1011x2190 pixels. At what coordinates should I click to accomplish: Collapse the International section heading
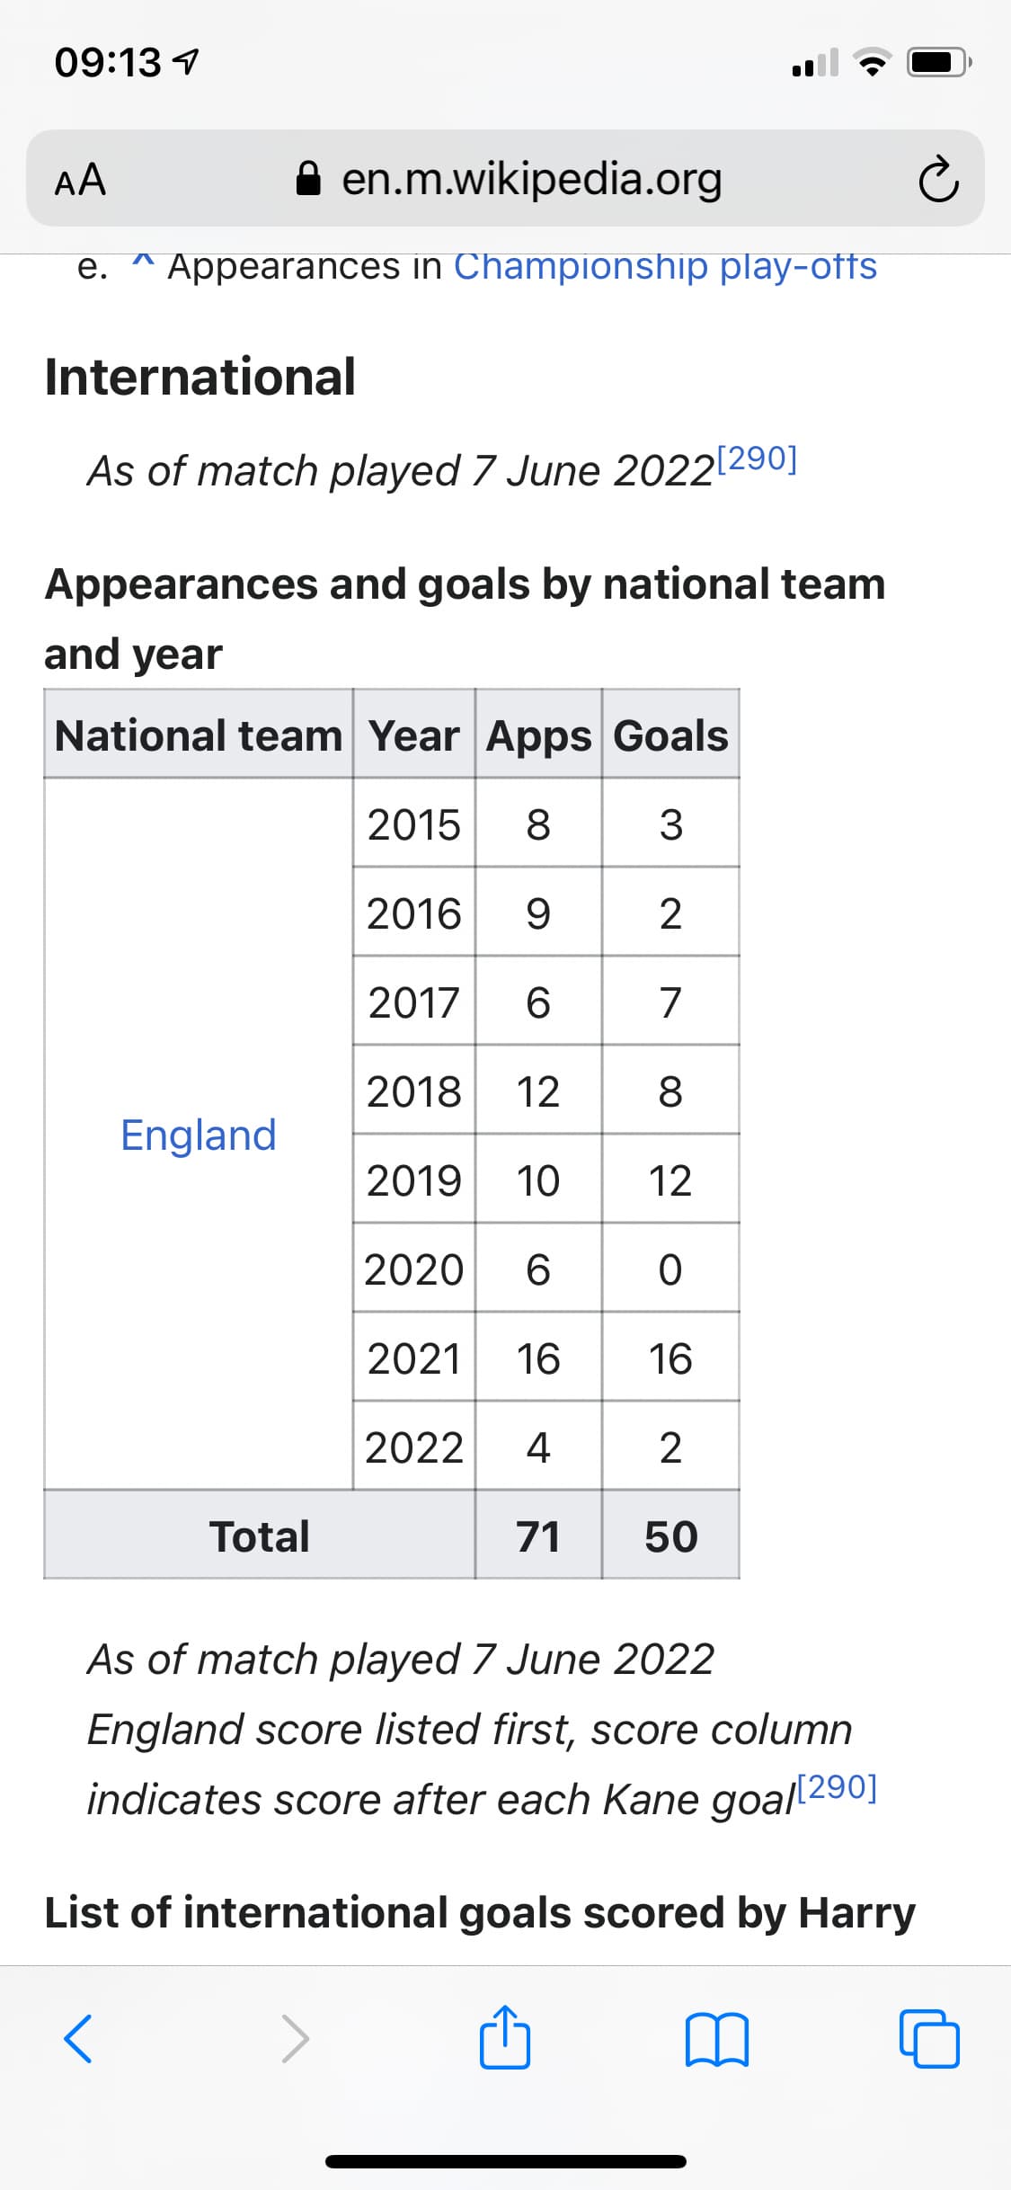click(x=200, y=376)
